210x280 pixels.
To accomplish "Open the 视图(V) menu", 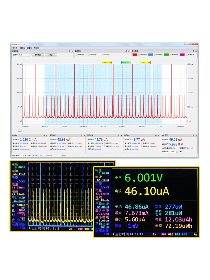I will tap(22, 48).
